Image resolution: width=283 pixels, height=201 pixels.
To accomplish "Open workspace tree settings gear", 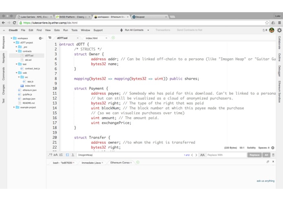I will click(x=41, y=38).
